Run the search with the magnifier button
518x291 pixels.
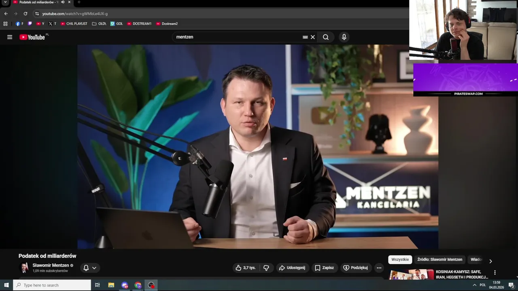click(x=326, y=37)
